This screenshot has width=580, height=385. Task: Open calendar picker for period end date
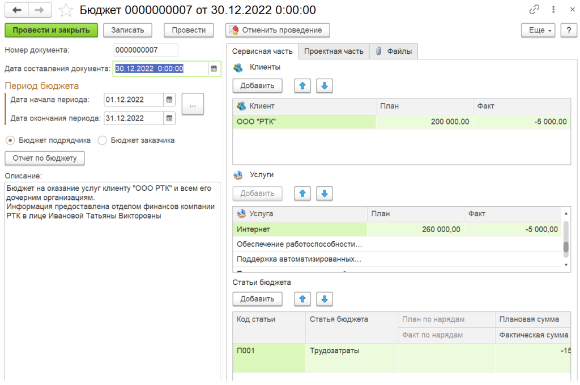click(x=169, y=118)
